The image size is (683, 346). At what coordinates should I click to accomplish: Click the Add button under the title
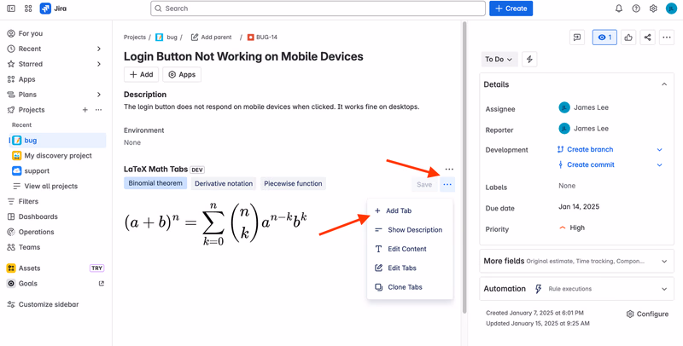(141, 74)
